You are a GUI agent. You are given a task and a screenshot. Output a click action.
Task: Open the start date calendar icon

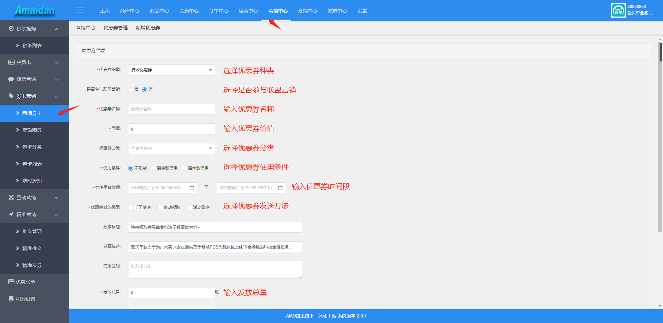click(192, 188)
